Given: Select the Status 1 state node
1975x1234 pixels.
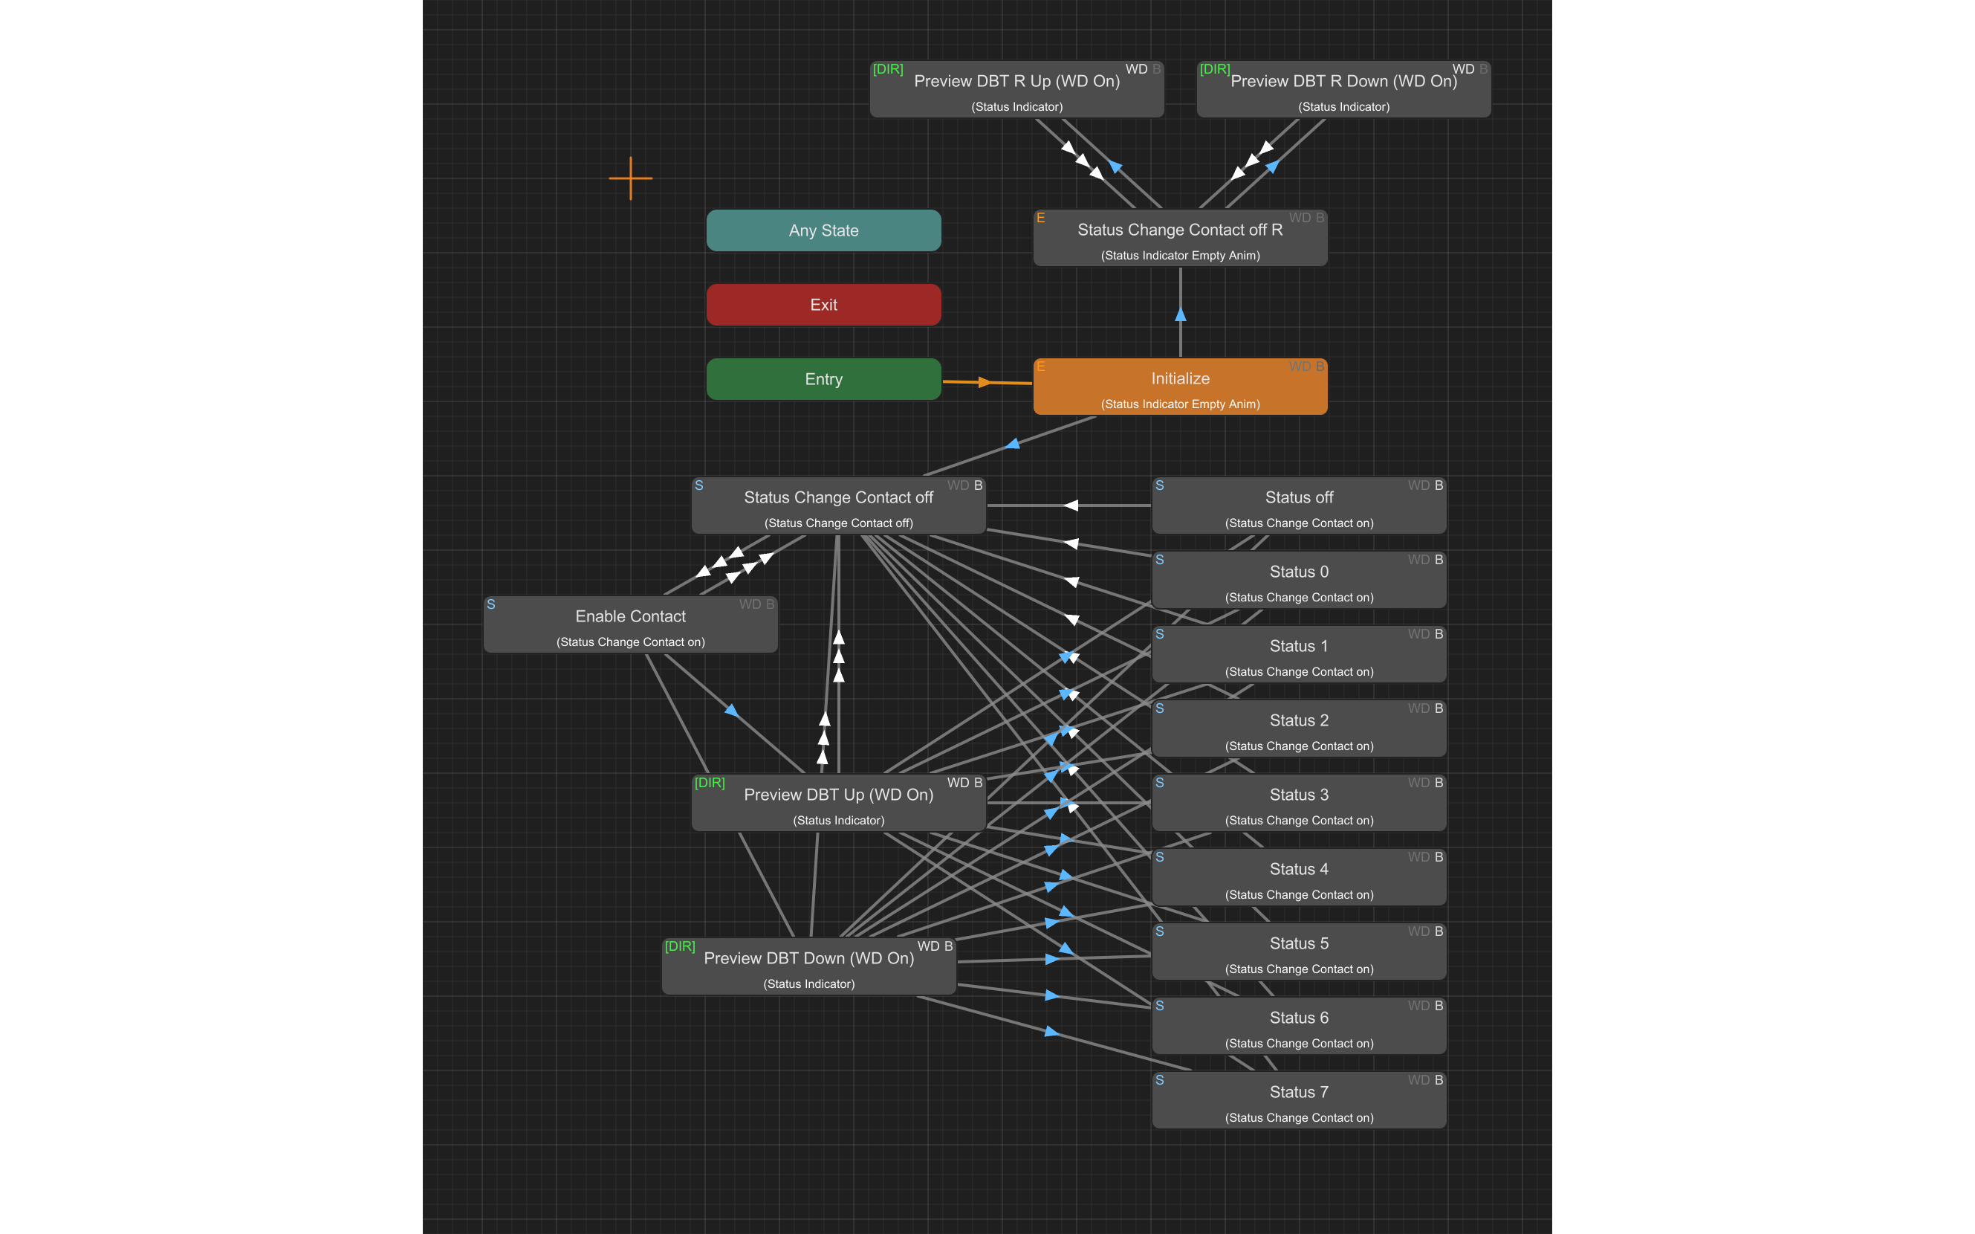Looking at the screenshot, I should pyautogui.click(x=1299, y=655).
